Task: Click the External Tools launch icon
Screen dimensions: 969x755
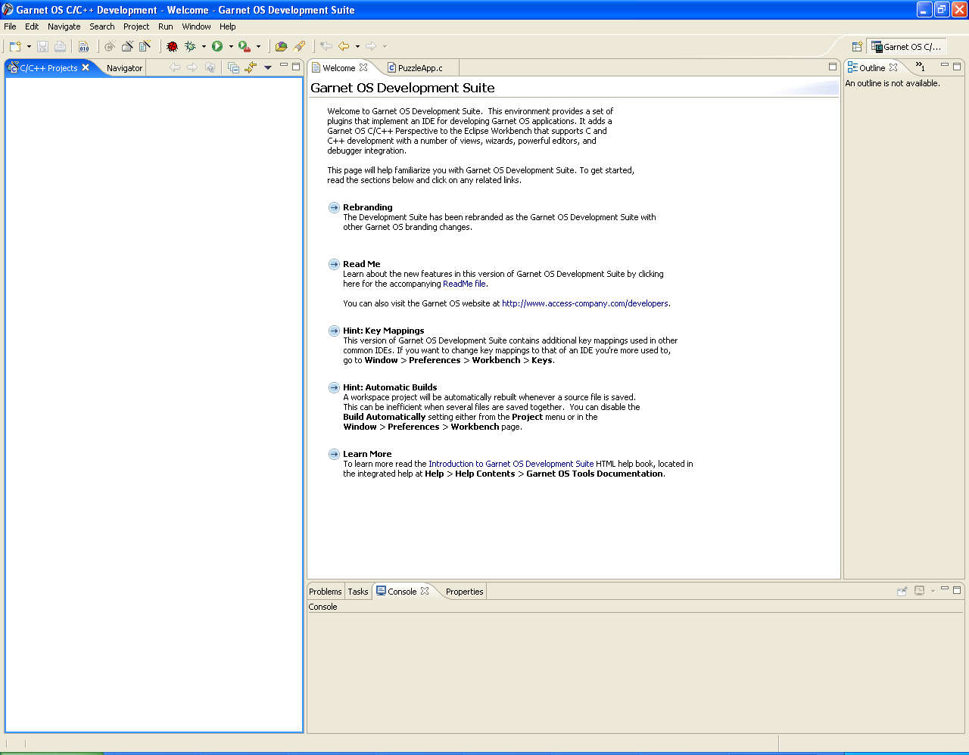Action: [x=245, y=47]
